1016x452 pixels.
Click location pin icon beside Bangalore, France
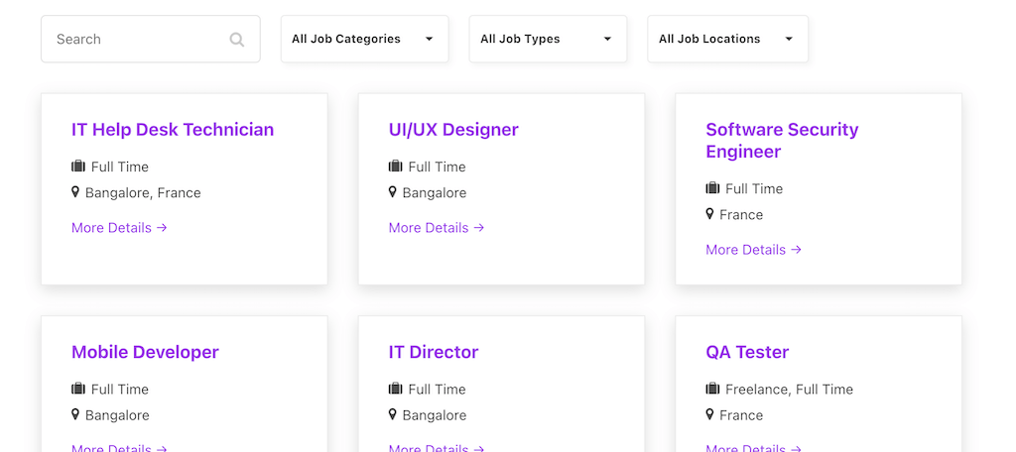(x=75, y=192)
